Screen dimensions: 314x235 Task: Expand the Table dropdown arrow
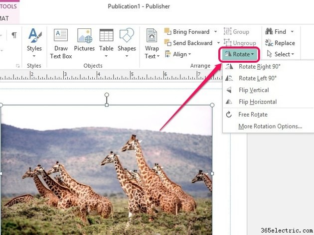click(x=106, y=56)
